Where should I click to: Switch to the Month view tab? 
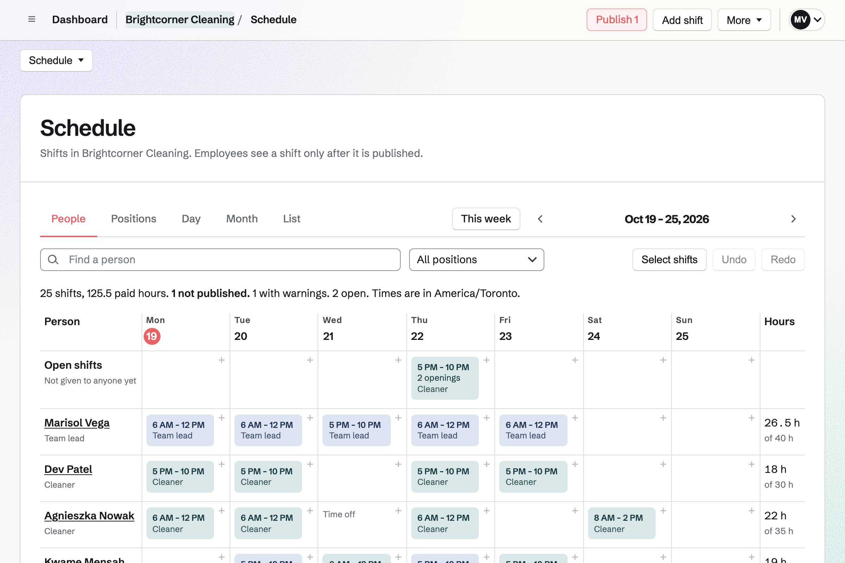(x=242, y=219)
